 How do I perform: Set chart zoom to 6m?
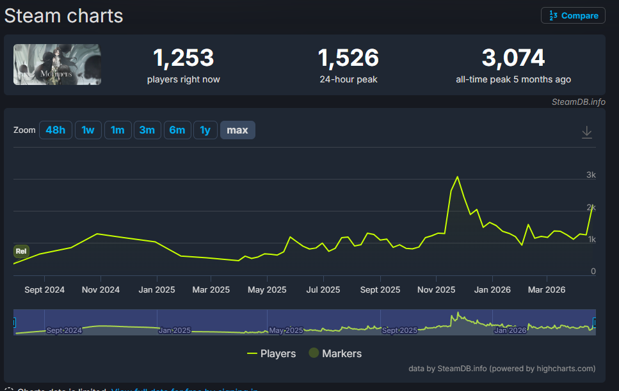[x=177, y=130]
